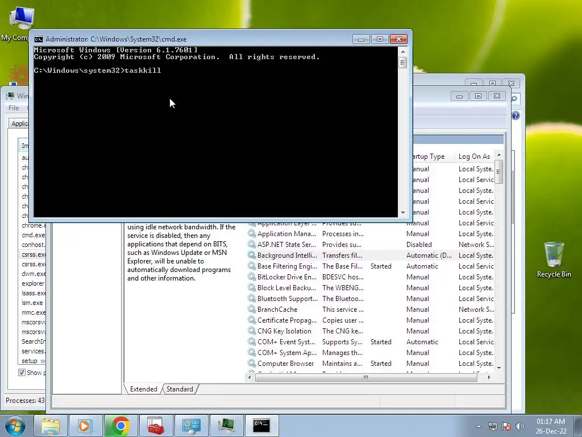The width and height of the screenshot is (582, 437).
Task: Open the red toolbox taskbar icon
Action: coord(156,426)
